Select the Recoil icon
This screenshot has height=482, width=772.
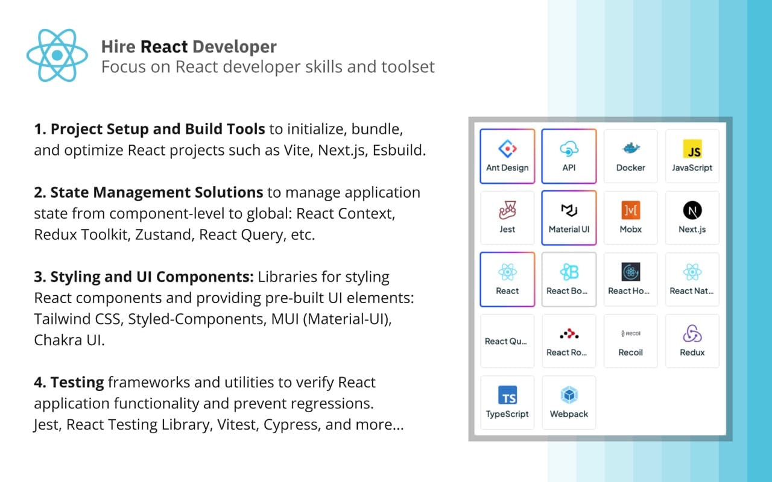click(x=630, y=333)
